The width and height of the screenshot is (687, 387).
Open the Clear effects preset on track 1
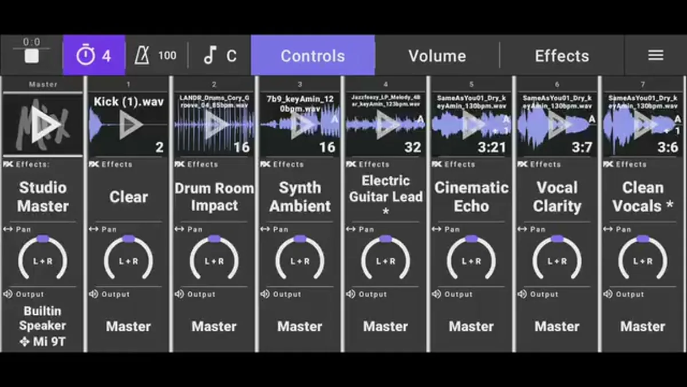128,196
